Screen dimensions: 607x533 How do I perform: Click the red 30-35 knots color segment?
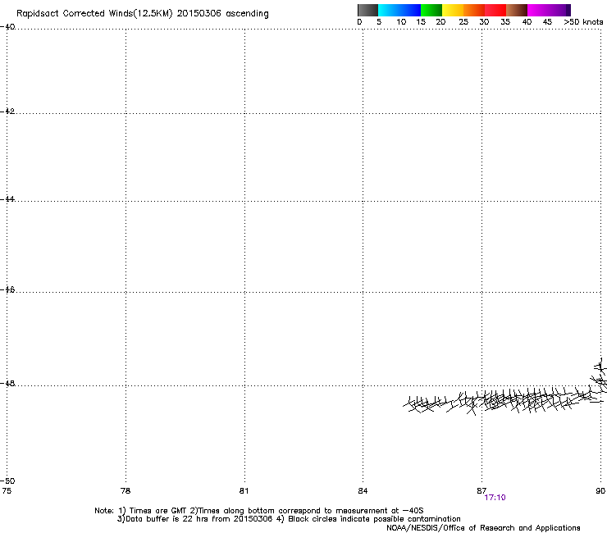(x=495, y=10)
